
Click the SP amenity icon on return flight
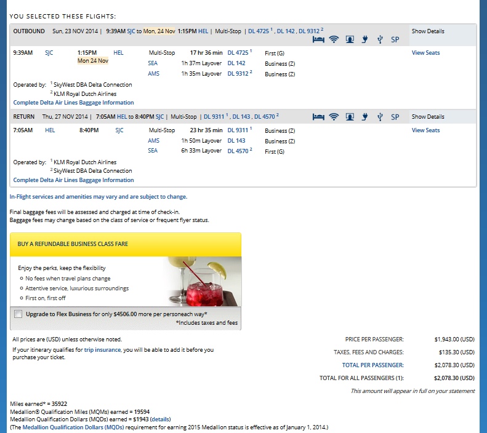(x=395, y=117)
